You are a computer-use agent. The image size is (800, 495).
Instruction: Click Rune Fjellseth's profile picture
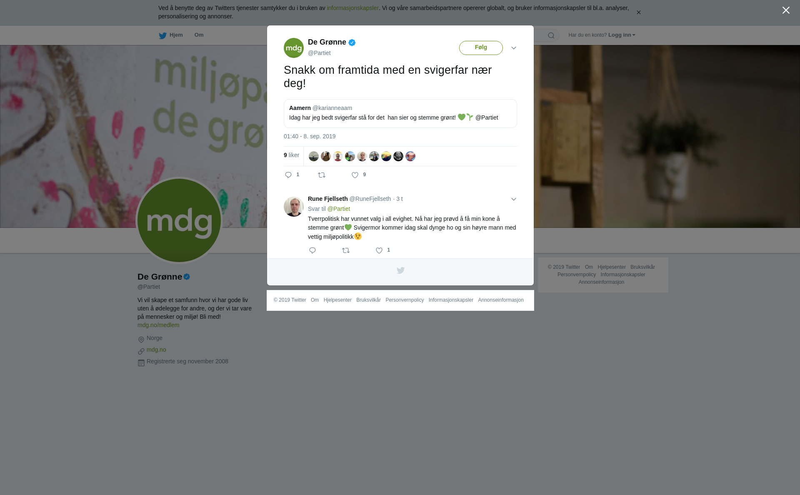(294, 207)
